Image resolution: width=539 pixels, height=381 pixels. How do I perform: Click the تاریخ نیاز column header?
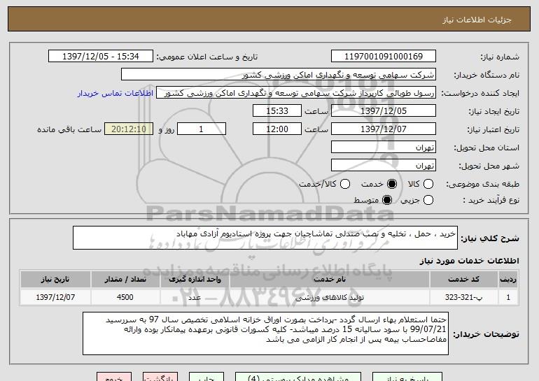(x=55, y=280)
